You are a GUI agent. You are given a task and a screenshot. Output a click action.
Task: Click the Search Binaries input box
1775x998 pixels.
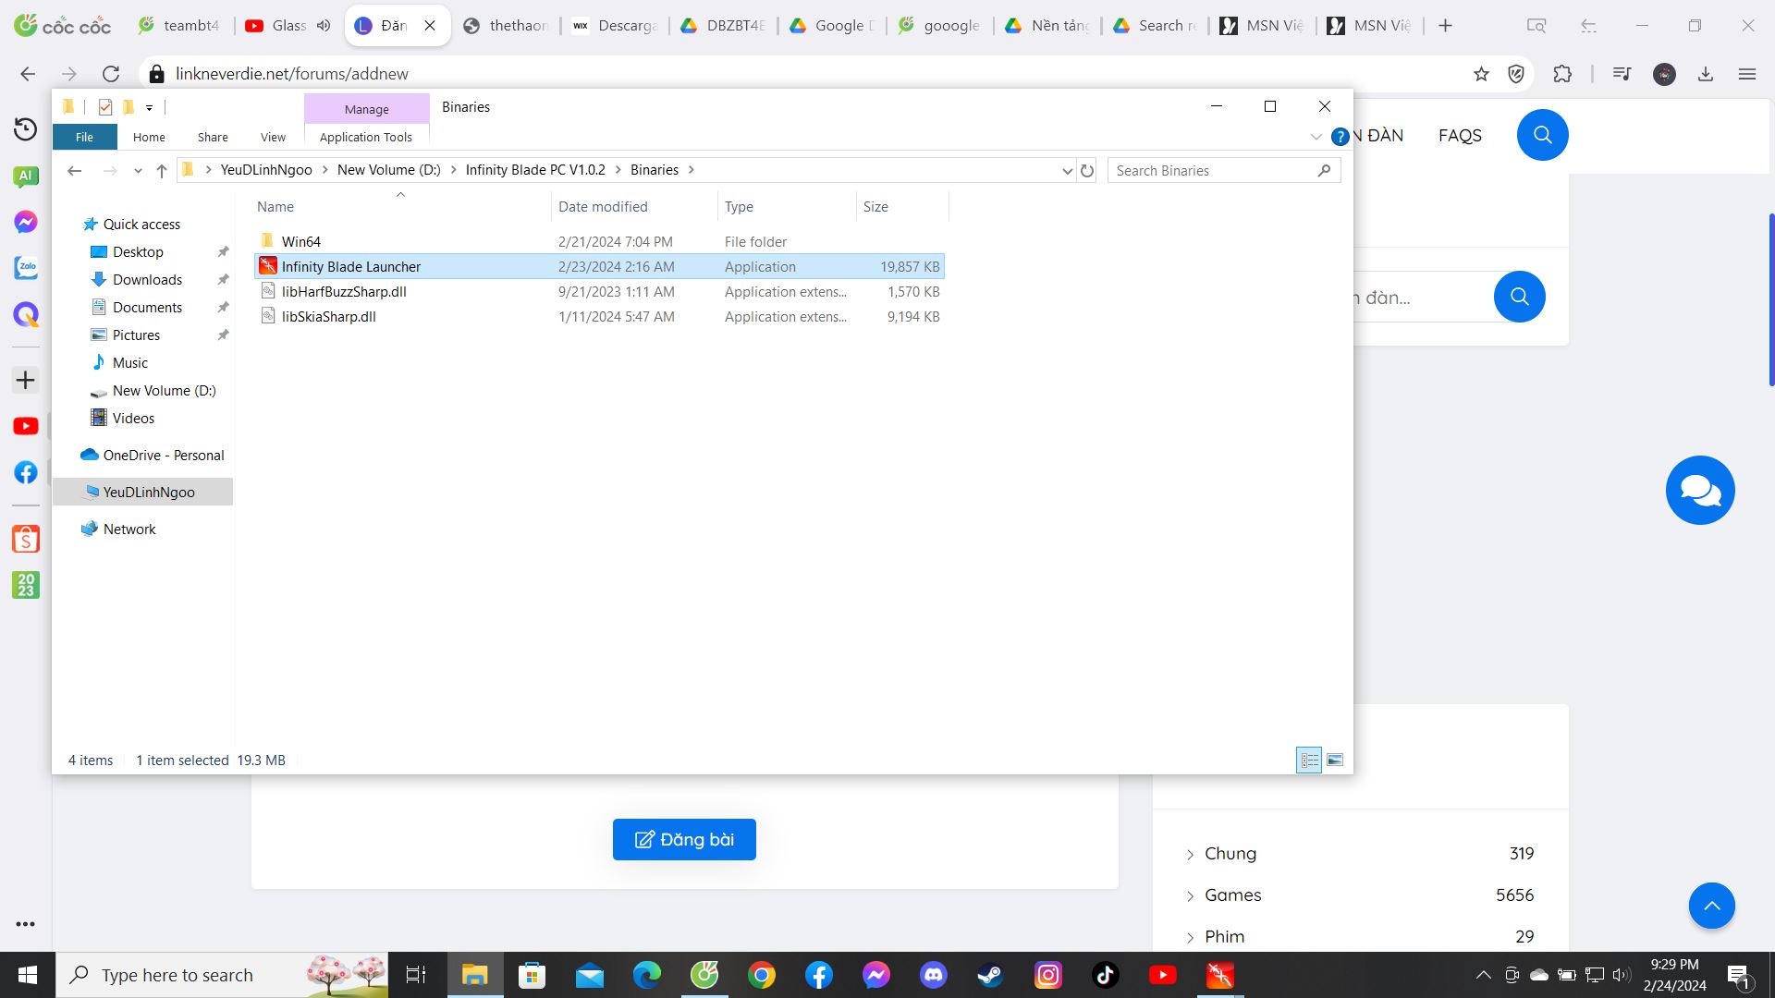point(1213,170)
